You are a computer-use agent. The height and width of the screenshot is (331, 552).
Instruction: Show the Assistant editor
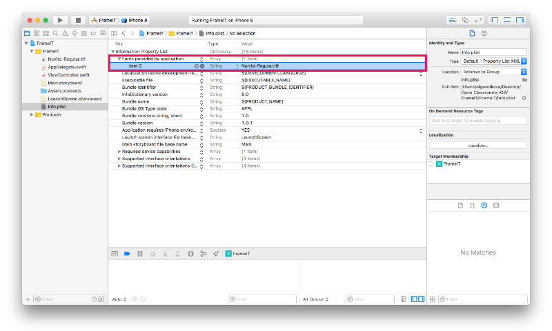(x=465, y=21)
